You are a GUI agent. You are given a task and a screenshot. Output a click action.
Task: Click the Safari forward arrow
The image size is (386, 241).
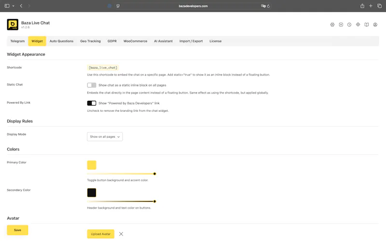click(29, 6)
